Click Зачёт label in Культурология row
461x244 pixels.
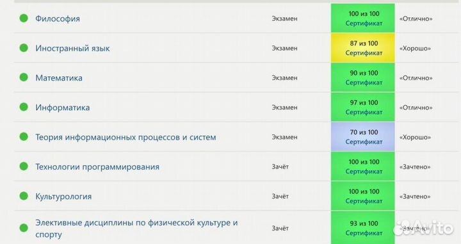tap(280, 197)
